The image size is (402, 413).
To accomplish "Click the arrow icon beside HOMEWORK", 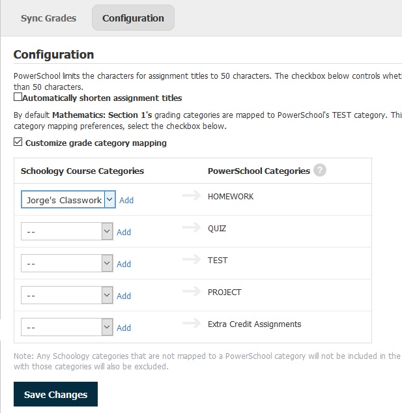I will pos(192,196).
